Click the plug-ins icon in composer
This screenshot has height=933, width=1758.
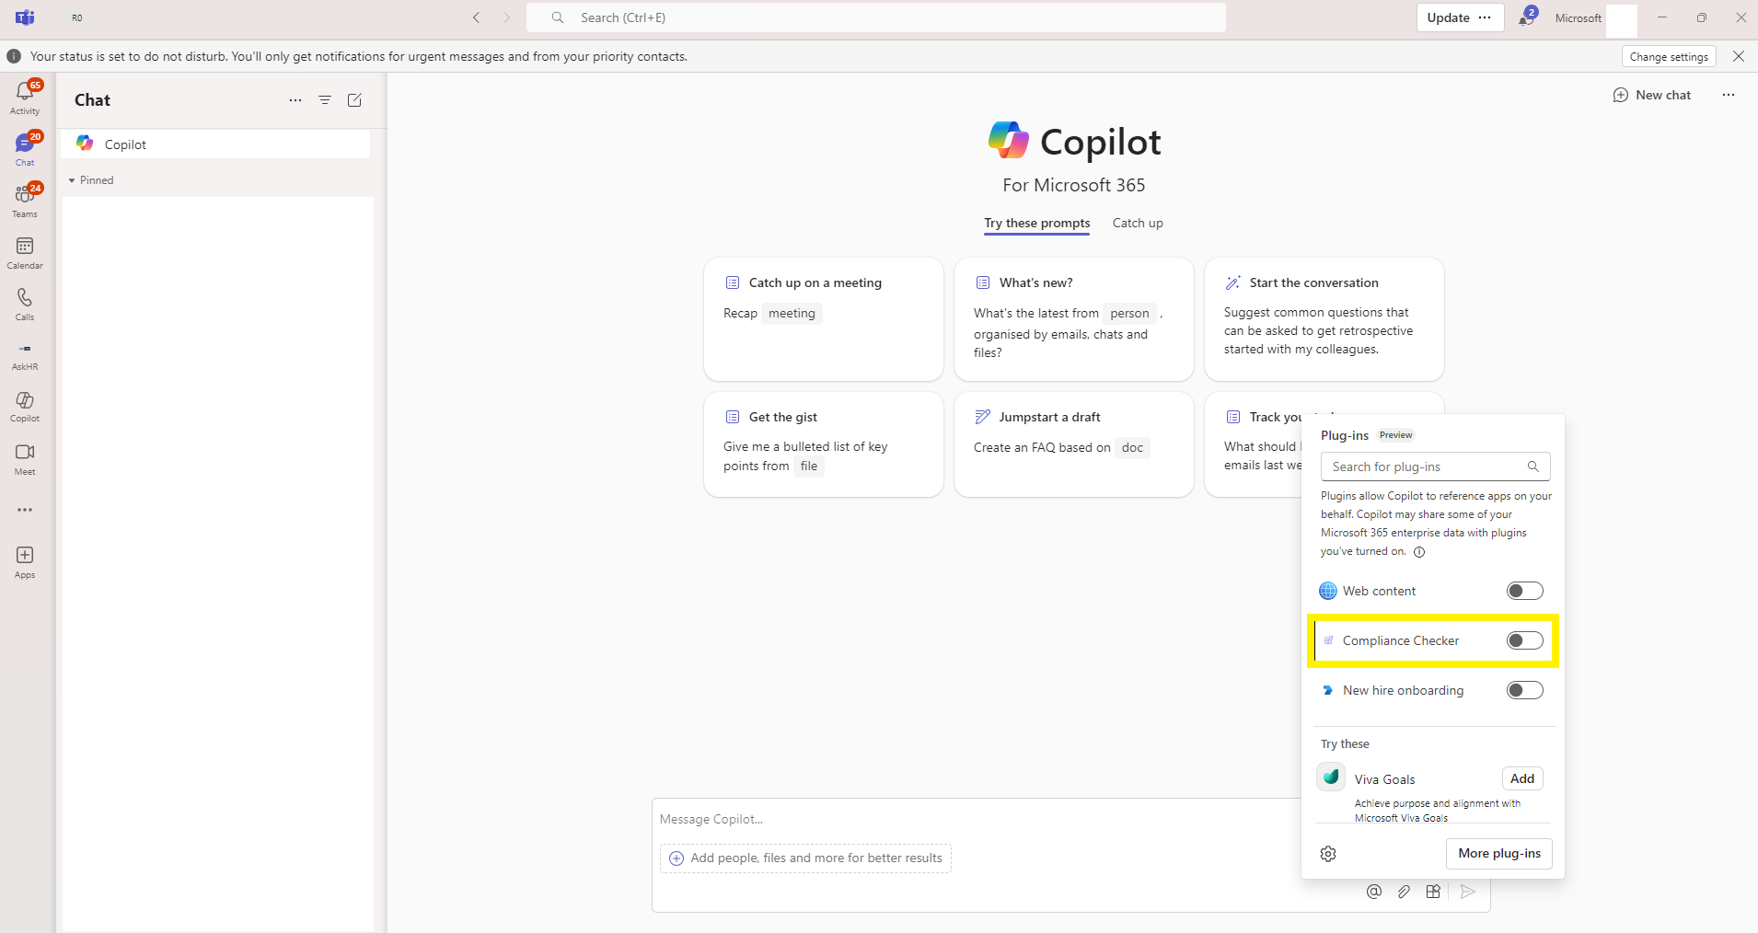pos(1433,891)
